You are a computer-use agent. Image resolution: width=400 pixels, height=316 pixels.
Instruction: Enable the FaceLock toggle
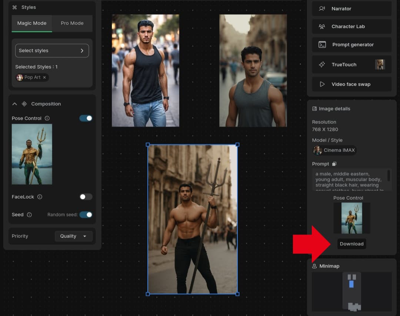(x=86, y=197)
